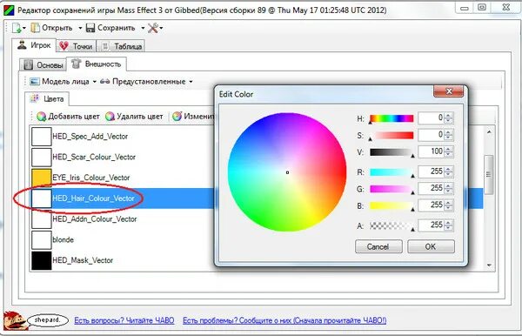Select the HED_Hair_Colour_Vector row
This screenshot has height=336, width=522.
pyautogui.click(x=123, y=198)
